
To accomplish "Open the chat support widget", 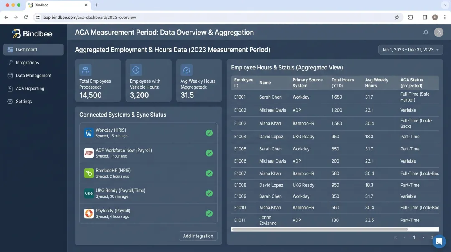I will [x=439, y=242].
